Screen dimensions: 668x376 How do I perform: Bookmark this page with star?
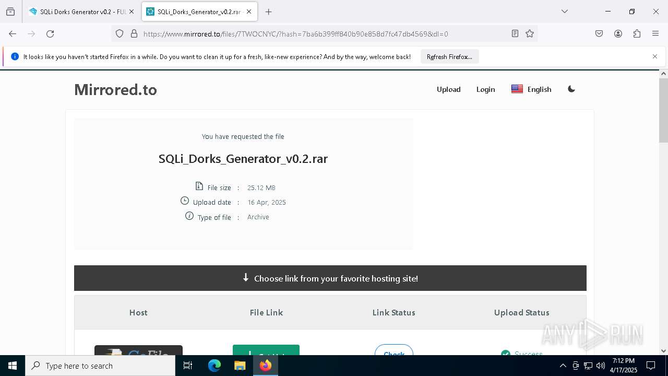[x=530, y=34]
